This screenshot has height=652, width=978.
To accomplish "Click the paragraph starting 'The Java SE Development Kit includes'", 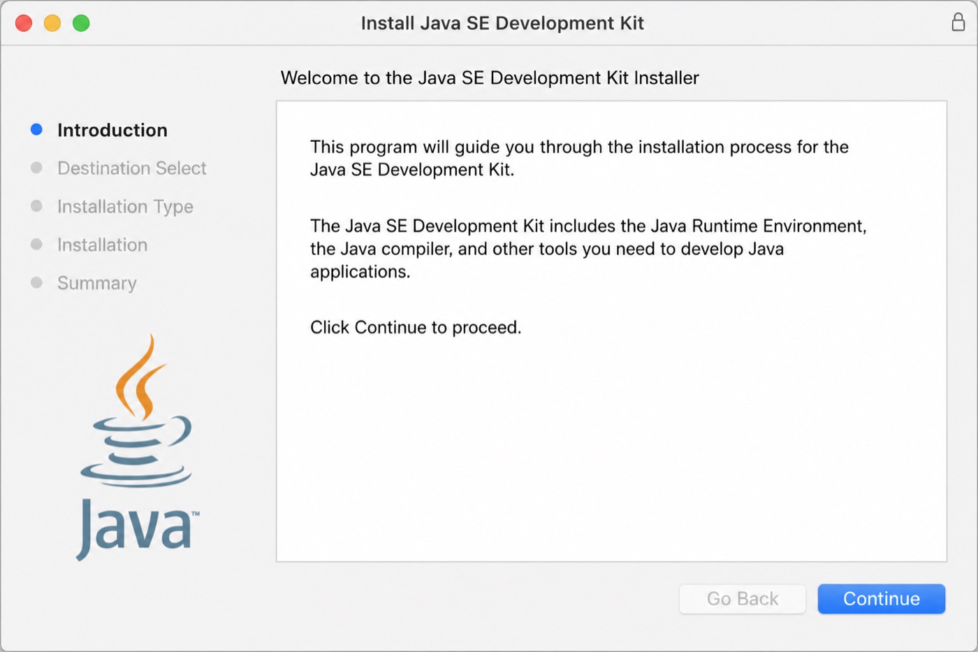I will click(588, 249).
